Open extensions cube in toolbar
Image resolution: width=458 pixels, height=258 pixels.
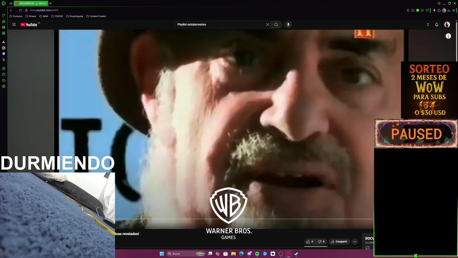pos(439,10)
